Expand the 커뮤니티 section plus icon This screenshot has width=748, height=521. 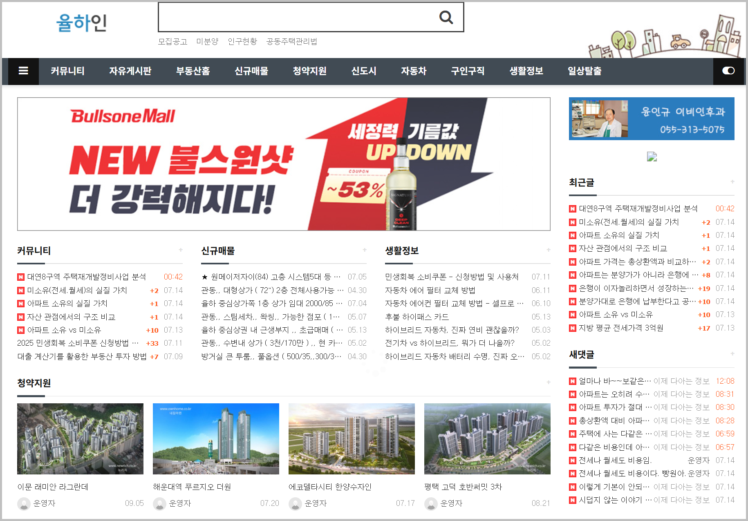181,250
